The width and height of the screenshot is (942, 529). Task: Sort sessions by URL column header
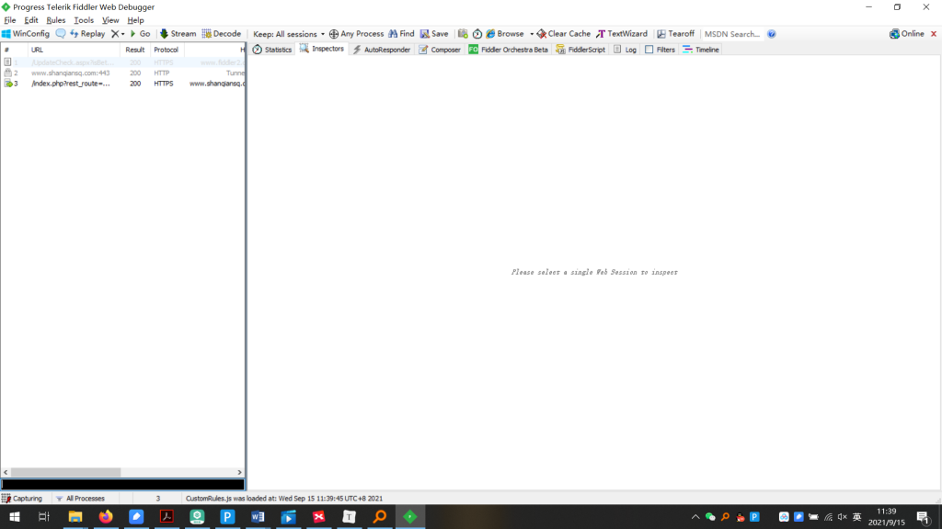coord(75,50)
